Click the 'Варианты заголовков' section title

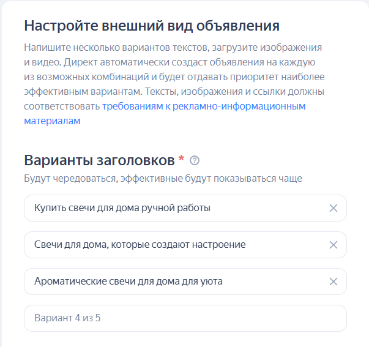tap(99, 160)
